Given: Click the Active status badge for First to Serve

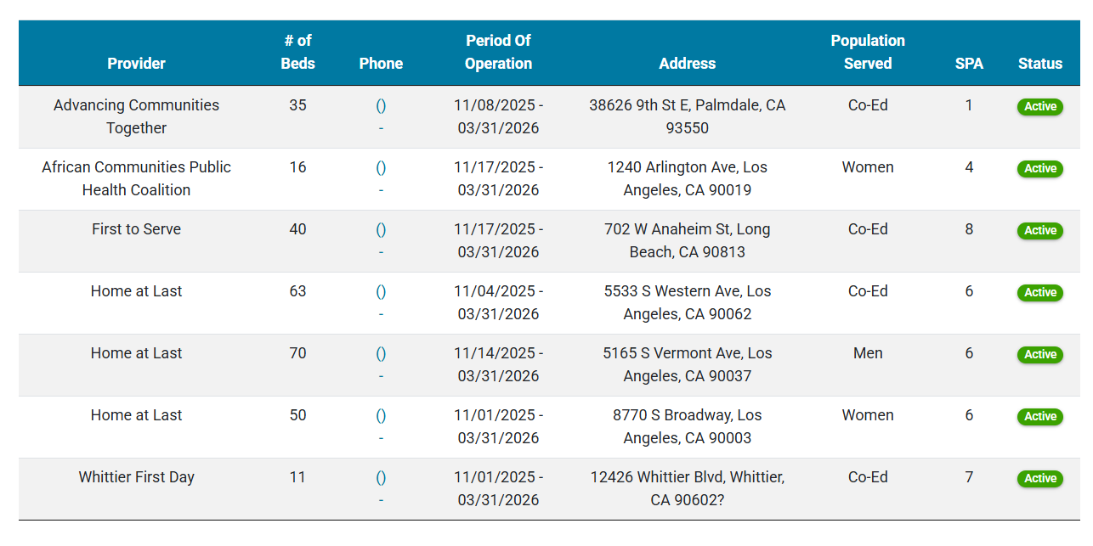Looking at the screenshot, I should 1039,231.
